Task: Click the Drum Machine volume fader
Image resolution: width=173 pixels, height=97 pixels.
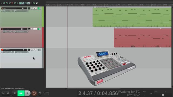Action: click(x=24, y=50)
